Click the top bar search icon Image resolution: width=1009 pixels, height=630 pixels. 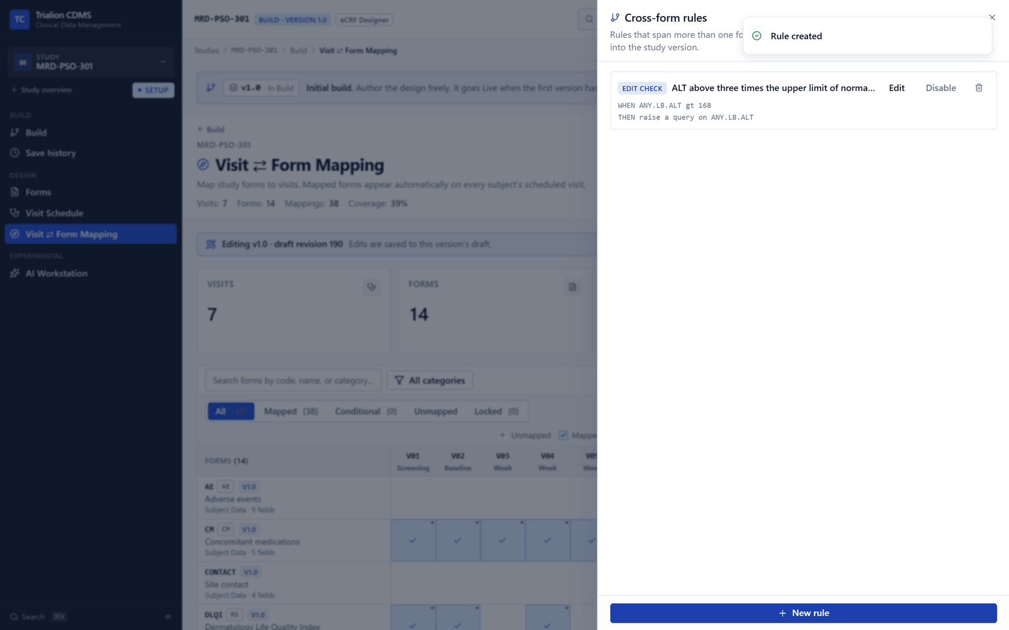click(589, 19)
